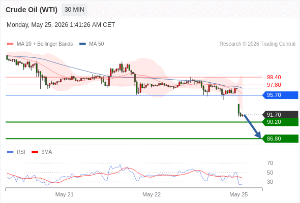Select the date and time text Monday, May 25, 2026
Screen dimensions: 300x203
point(61,25)
